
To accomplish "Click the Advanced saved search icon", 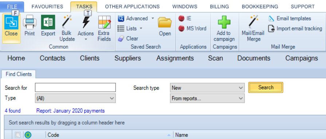I will click(121, 19).
